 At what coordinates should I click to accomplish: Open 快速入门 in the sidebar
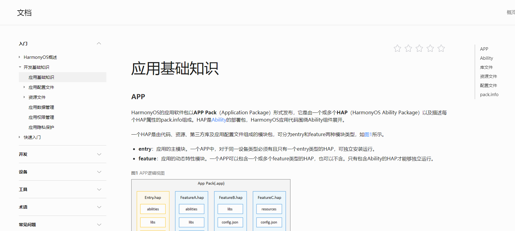coord(32,137)
